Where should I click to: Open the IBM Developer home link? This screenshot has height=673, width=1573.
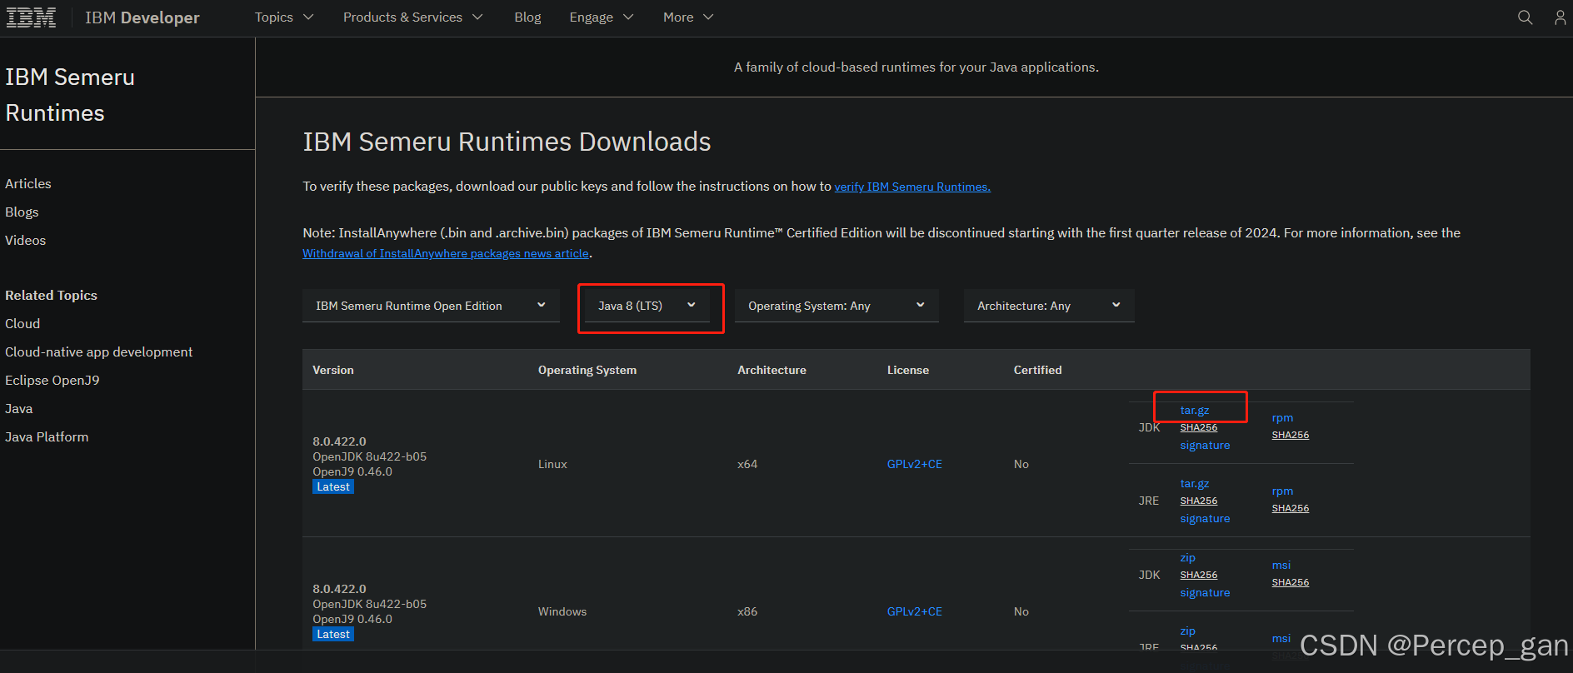click(x=142, y=17)
